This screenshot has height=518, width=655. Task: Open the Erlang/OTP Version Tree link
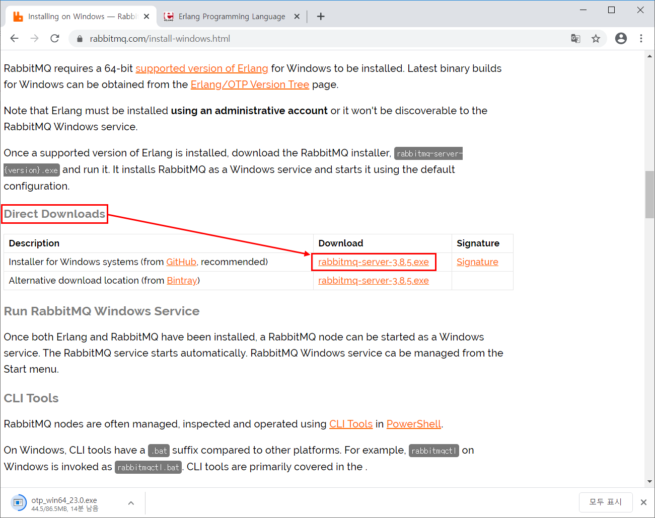(250, 84)
